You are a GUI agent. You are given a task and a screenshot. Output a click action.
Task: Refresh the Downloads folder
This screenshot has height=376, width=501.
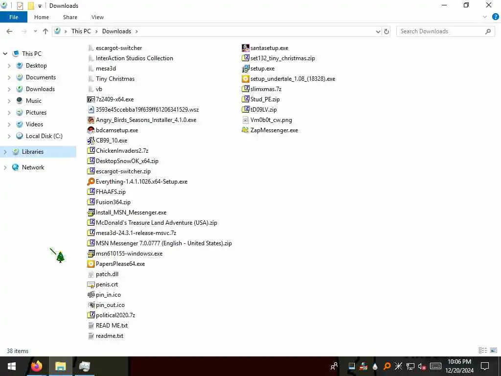(387, 31)
